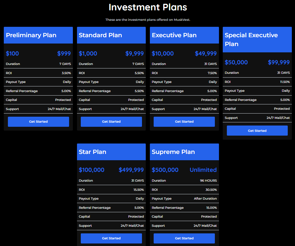Viewport: 295px width, 246px height.
Task: Select the 96 HOURS duration value
Action: pyautogui.click(x=208, y=181)
